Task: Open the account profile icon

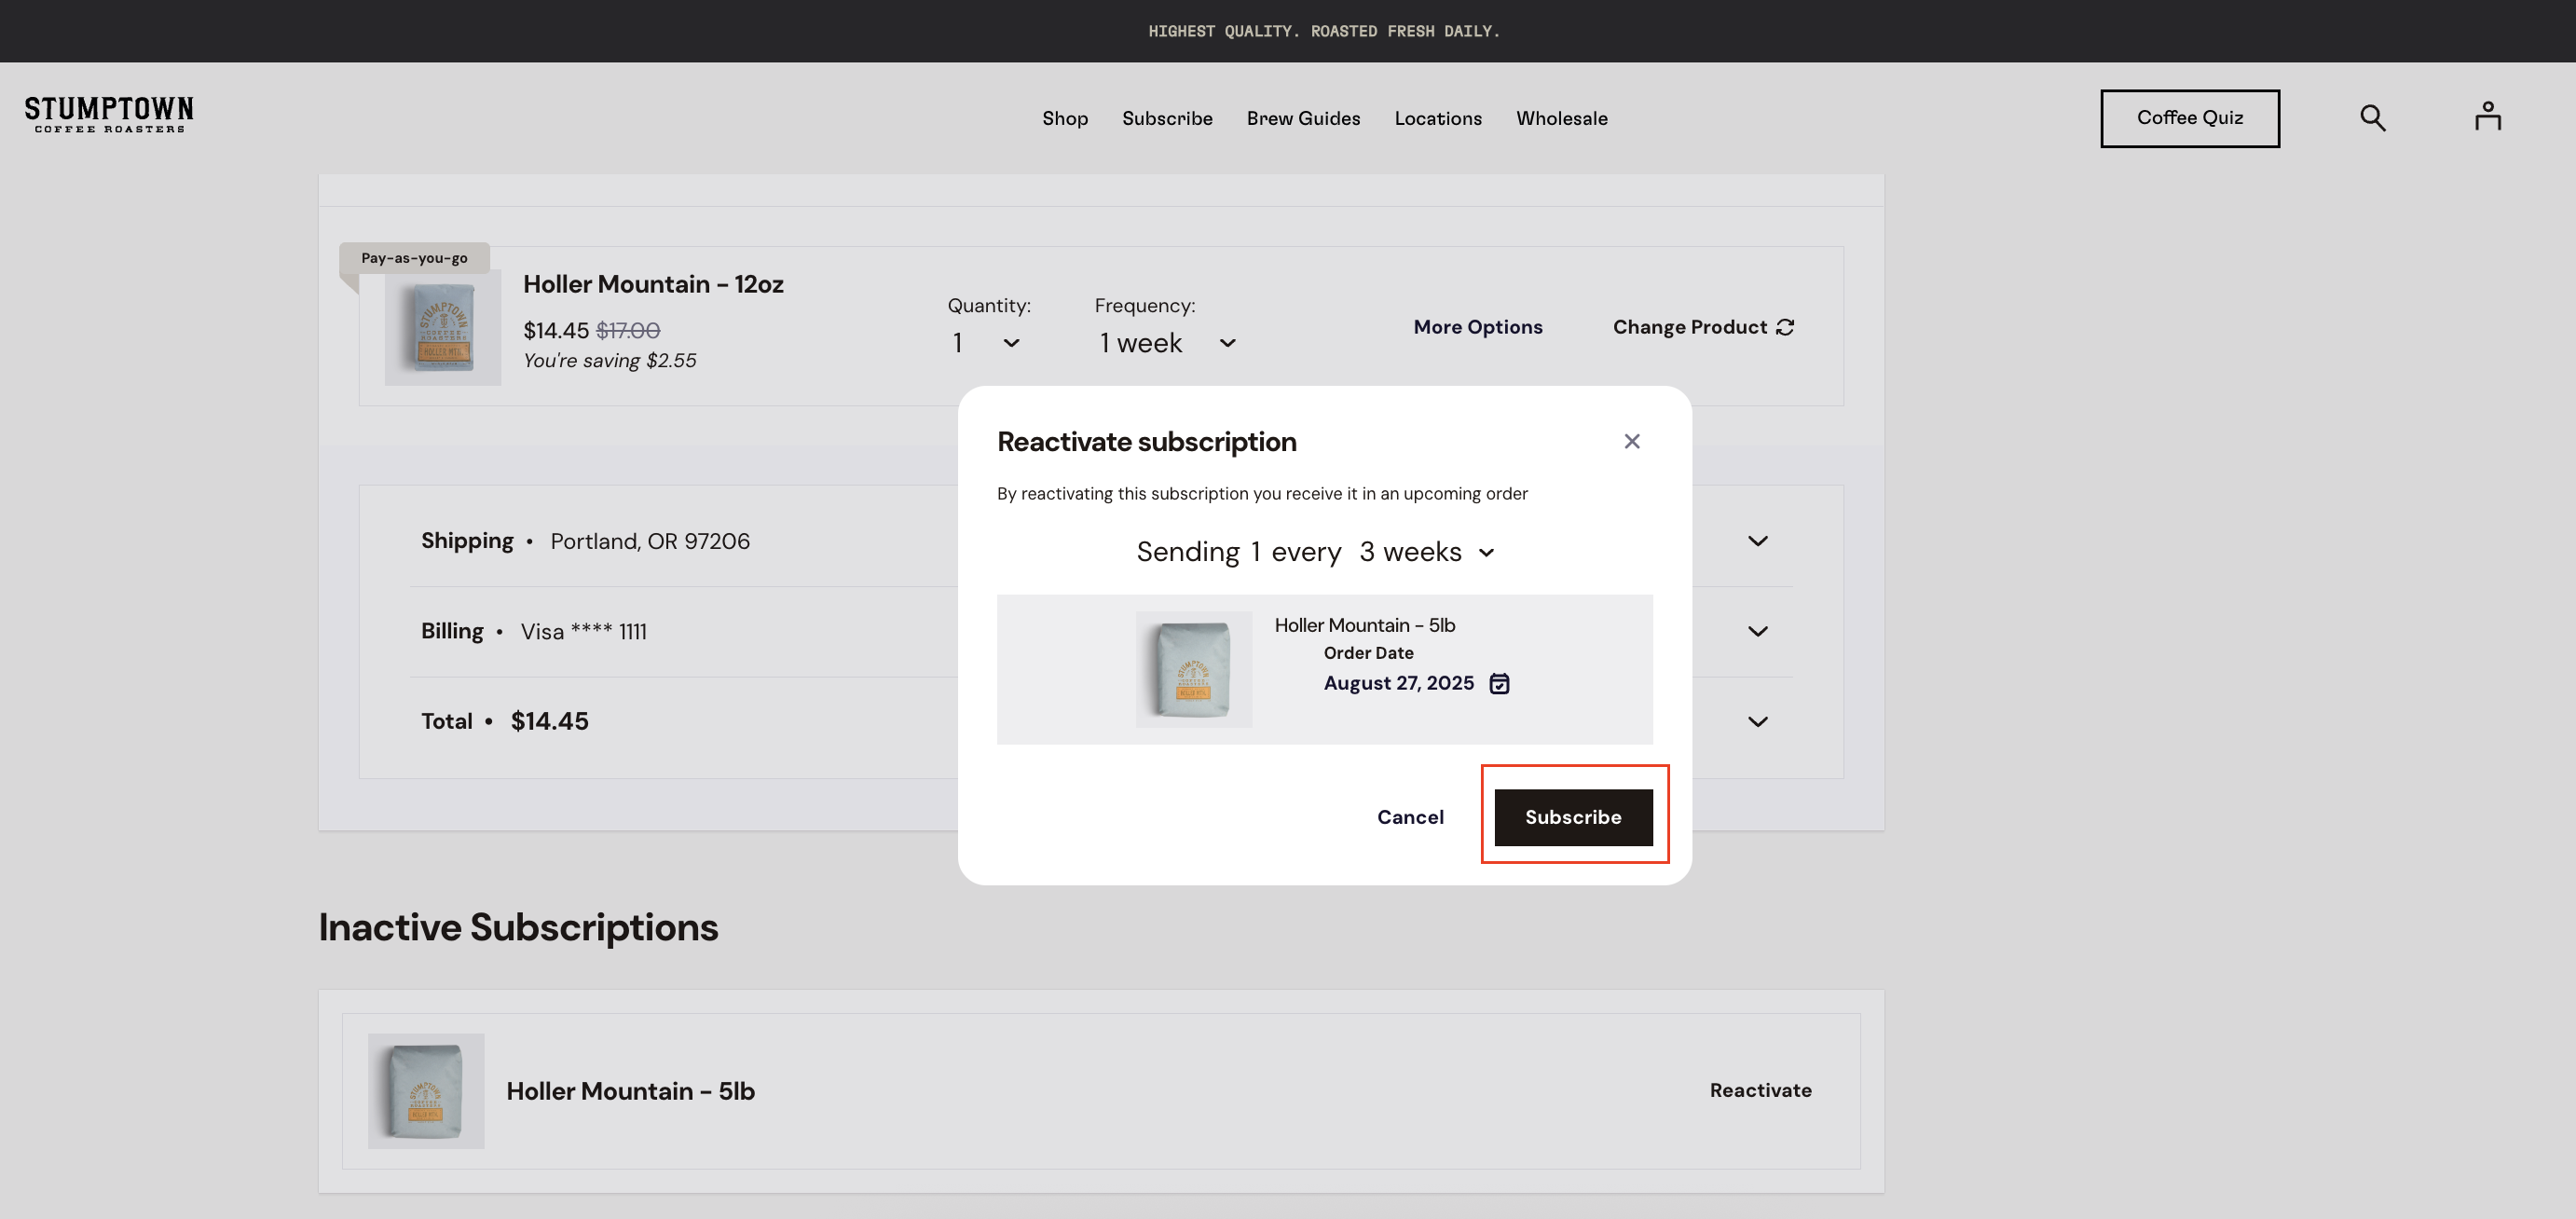Action: coord(2488,117)
